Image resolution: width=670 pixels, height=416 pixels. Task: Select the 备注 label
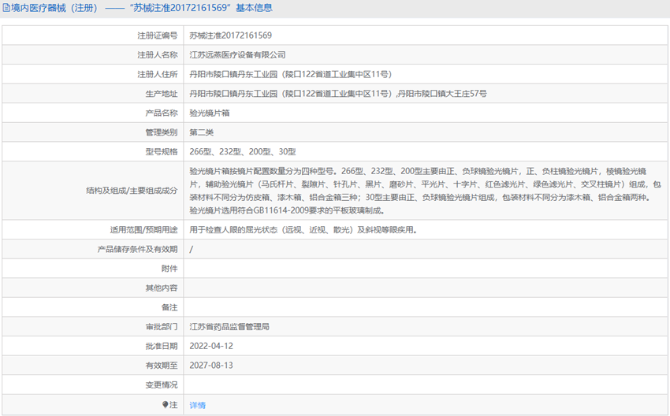(169, 307)
